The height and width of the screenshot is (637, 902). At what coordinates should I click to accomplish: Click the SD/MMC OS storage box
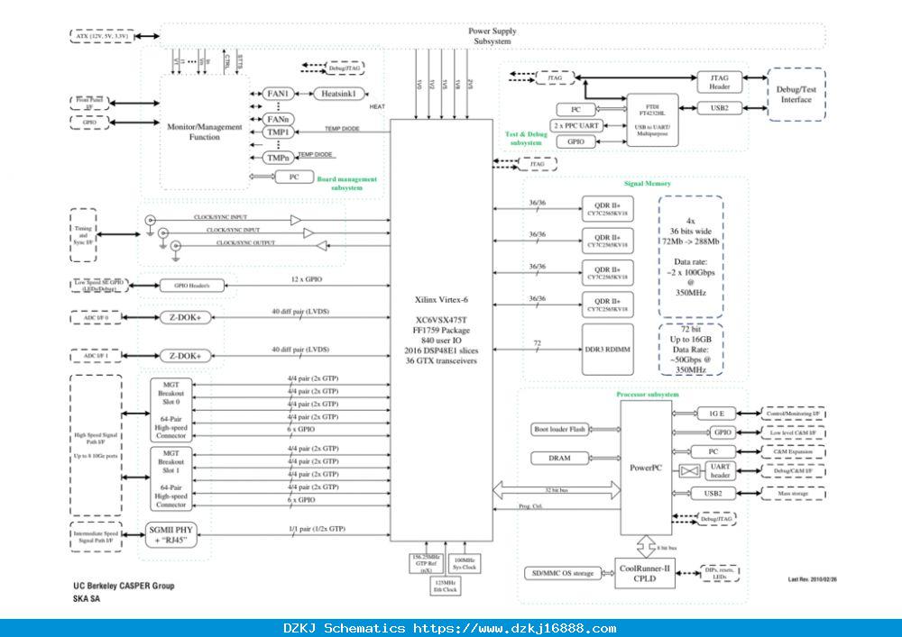563,573
